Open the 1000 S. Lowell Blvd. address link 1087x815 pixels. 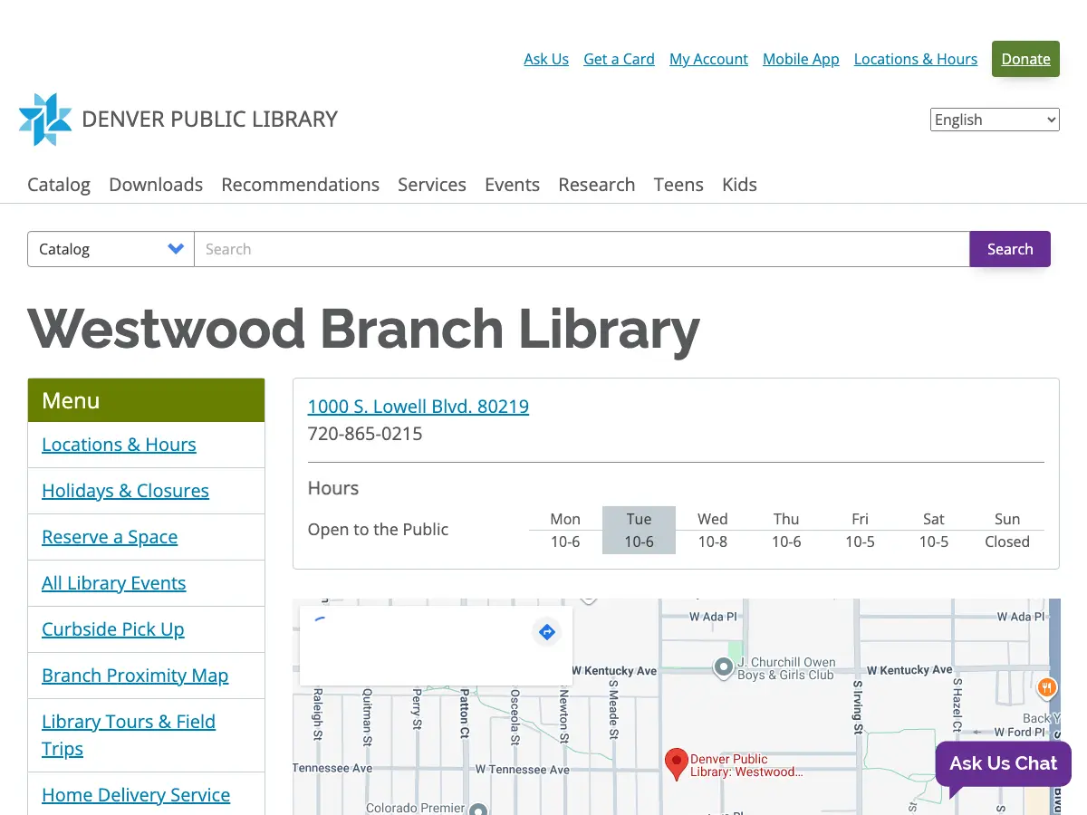tap(418, 407)
